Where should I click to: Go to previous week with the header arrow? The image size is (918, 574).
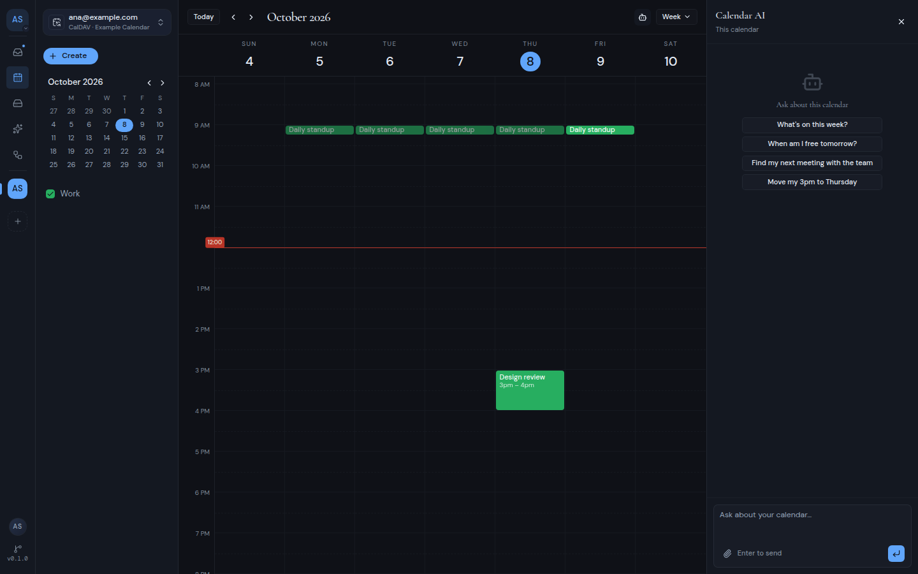(233, 17)
